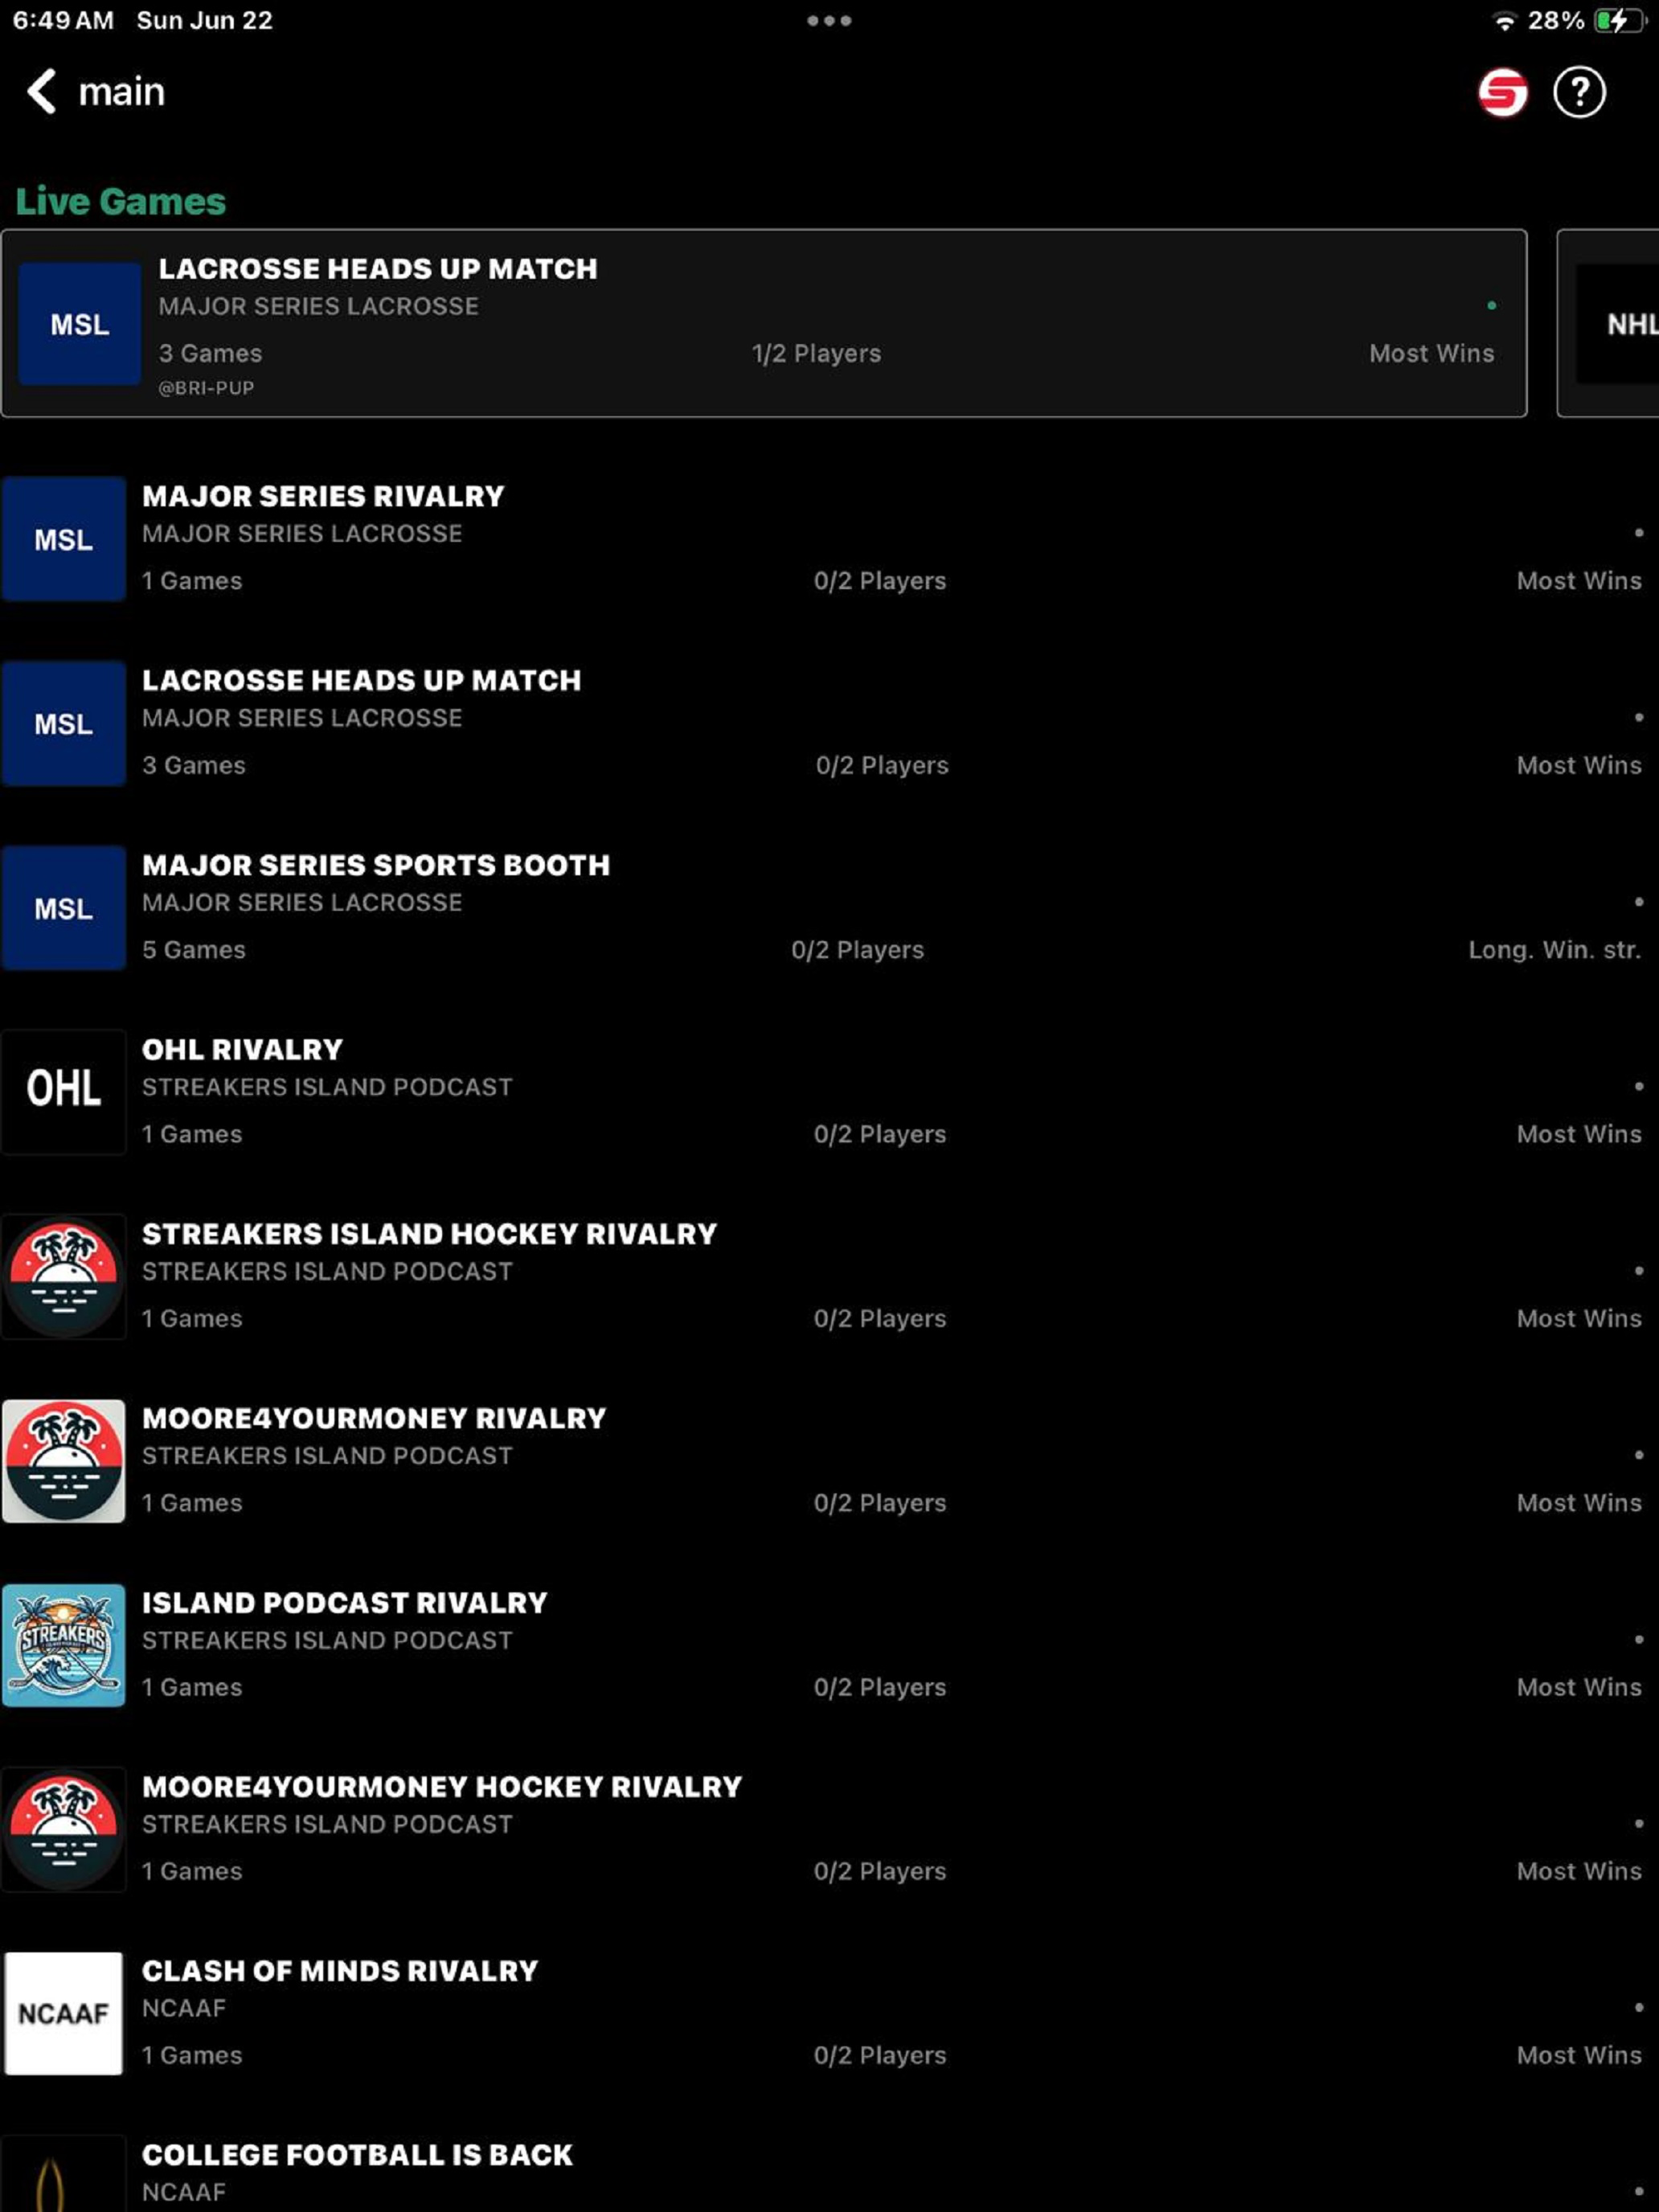Open Lacrosse Heads Up Match in the @BRI-PUP card
Screen dimensions: 1659x2212
pyautogui.click(x=378, y=269)
